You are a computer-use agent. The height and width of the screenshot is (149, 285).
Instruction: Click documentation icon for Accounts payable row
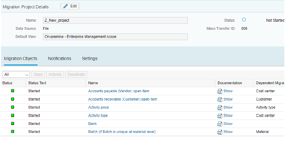point(220,91)
